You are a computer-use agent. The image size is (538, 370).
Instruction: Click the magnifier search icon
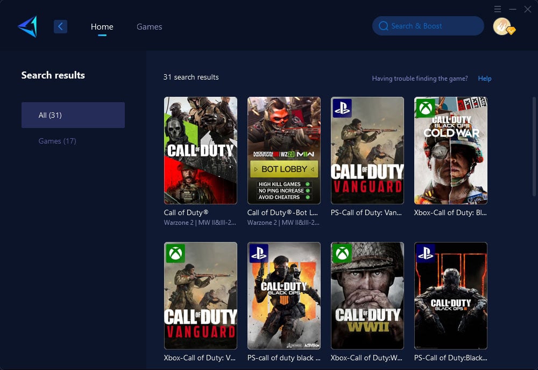[x=383, y=26]
